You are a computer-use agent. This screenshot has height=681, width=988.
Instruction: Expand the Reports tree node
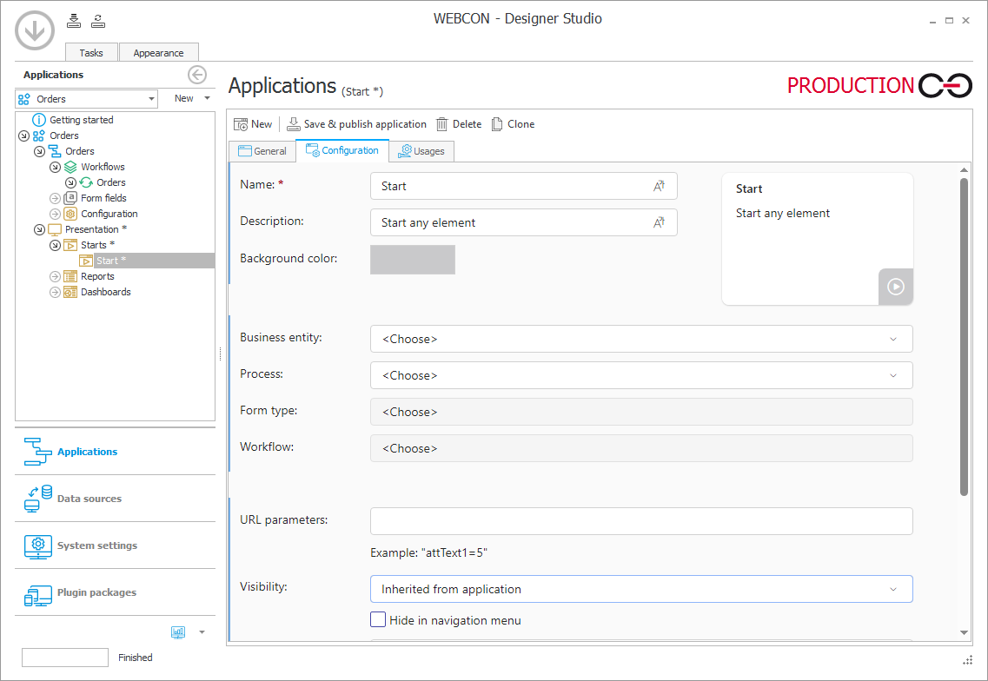[x=55, y=276]
